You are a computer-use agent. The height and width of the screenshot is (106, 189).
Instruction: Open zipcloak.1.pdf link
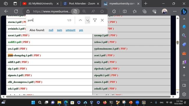pyautogui.click(x=102, y=69)
